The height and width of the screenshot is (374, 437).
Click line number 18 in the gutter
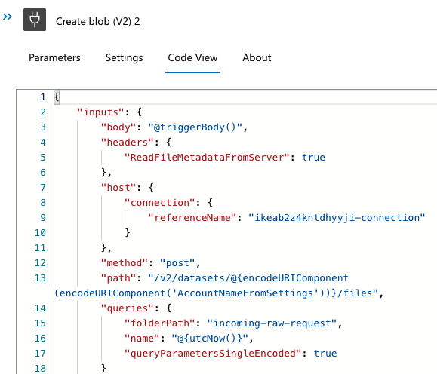point(40,368)
